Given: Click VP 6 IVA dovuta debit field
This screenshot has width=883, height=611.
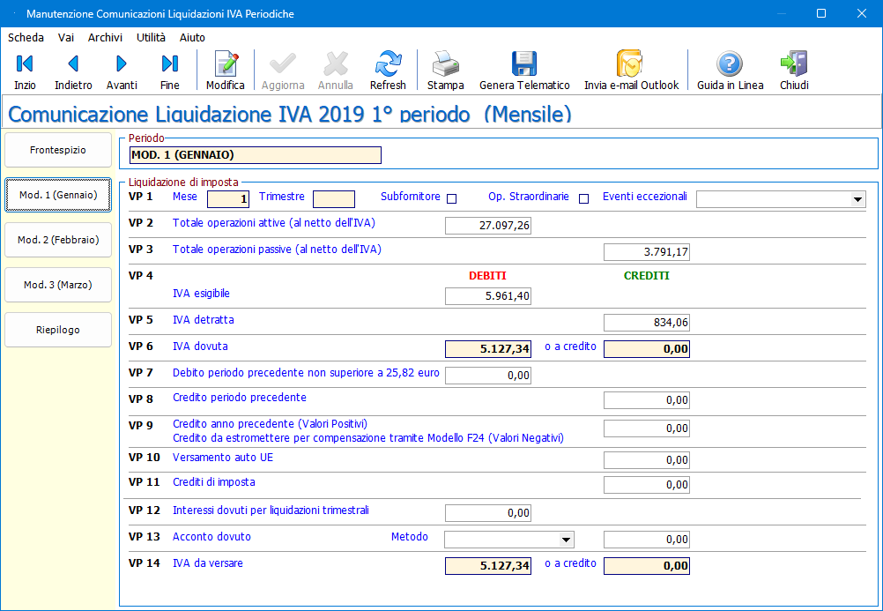Looking at the screenshot, I should pyautogui.click(x=488, y=349).
